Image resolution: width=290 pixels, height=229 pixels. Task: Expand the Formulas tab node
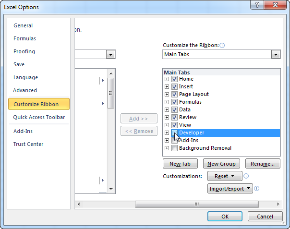click(167, 102)
